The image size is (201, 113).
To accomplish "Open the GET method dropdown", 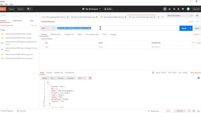I will [x=48, y=28].
